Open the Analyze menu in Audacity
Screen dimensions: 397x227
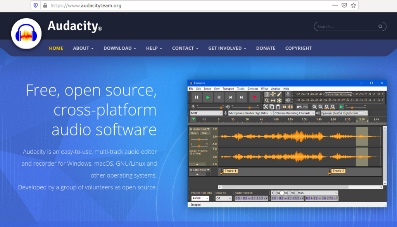click(276, 89)
